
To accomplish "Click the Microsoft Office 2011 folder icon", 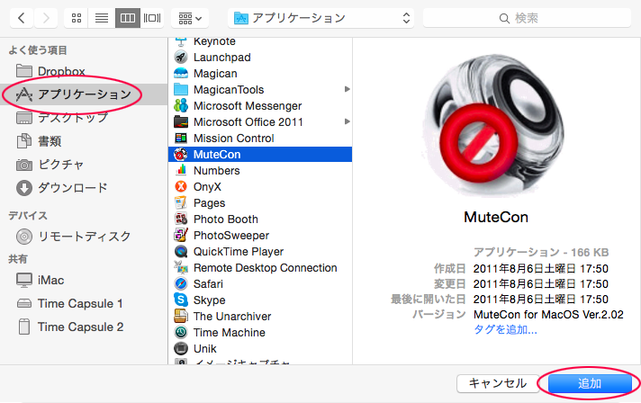I will click(181, 121).
